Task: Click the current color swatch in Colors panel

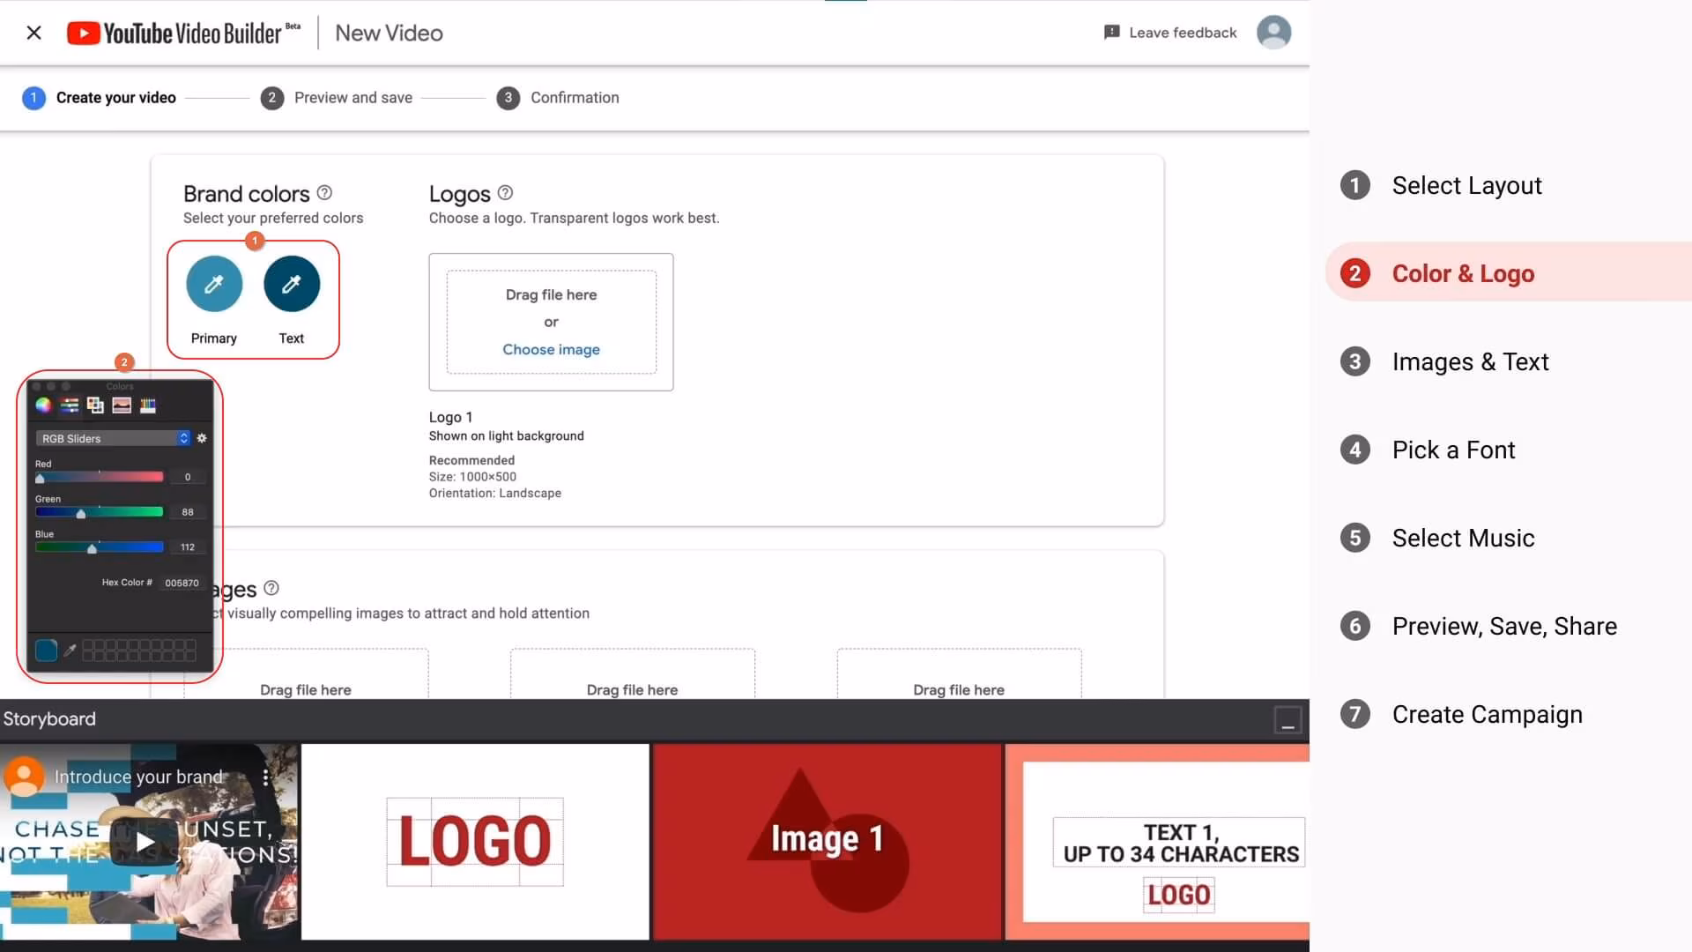Action: (x=46, y=651)
